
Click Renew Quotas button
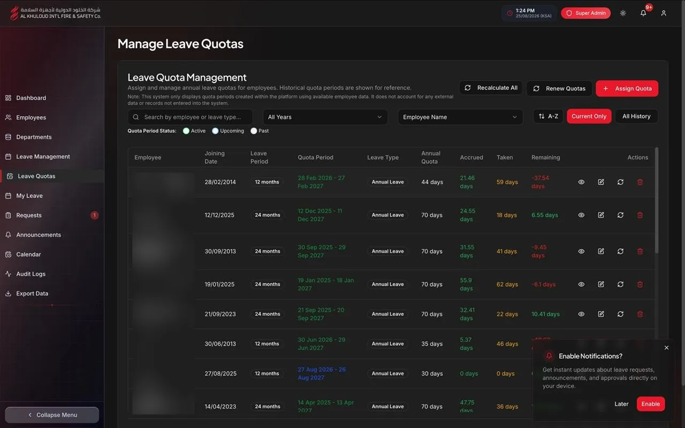[x=559, y=88]
